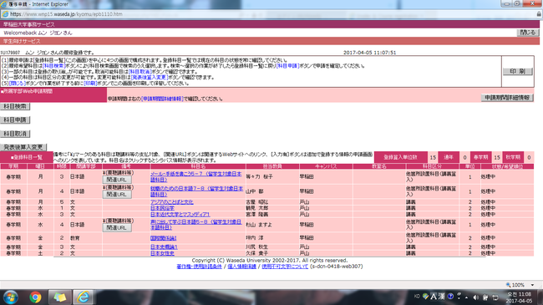Open the volume speaker tray icon

[x=476, y=297]
